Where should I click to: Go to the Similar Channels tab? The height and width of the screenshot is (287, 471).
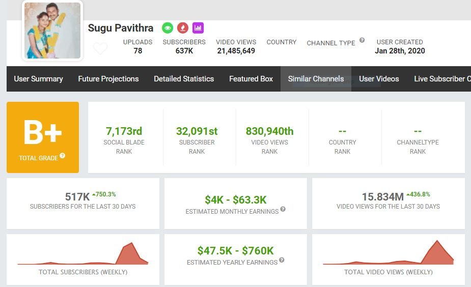tap(316, 79)
